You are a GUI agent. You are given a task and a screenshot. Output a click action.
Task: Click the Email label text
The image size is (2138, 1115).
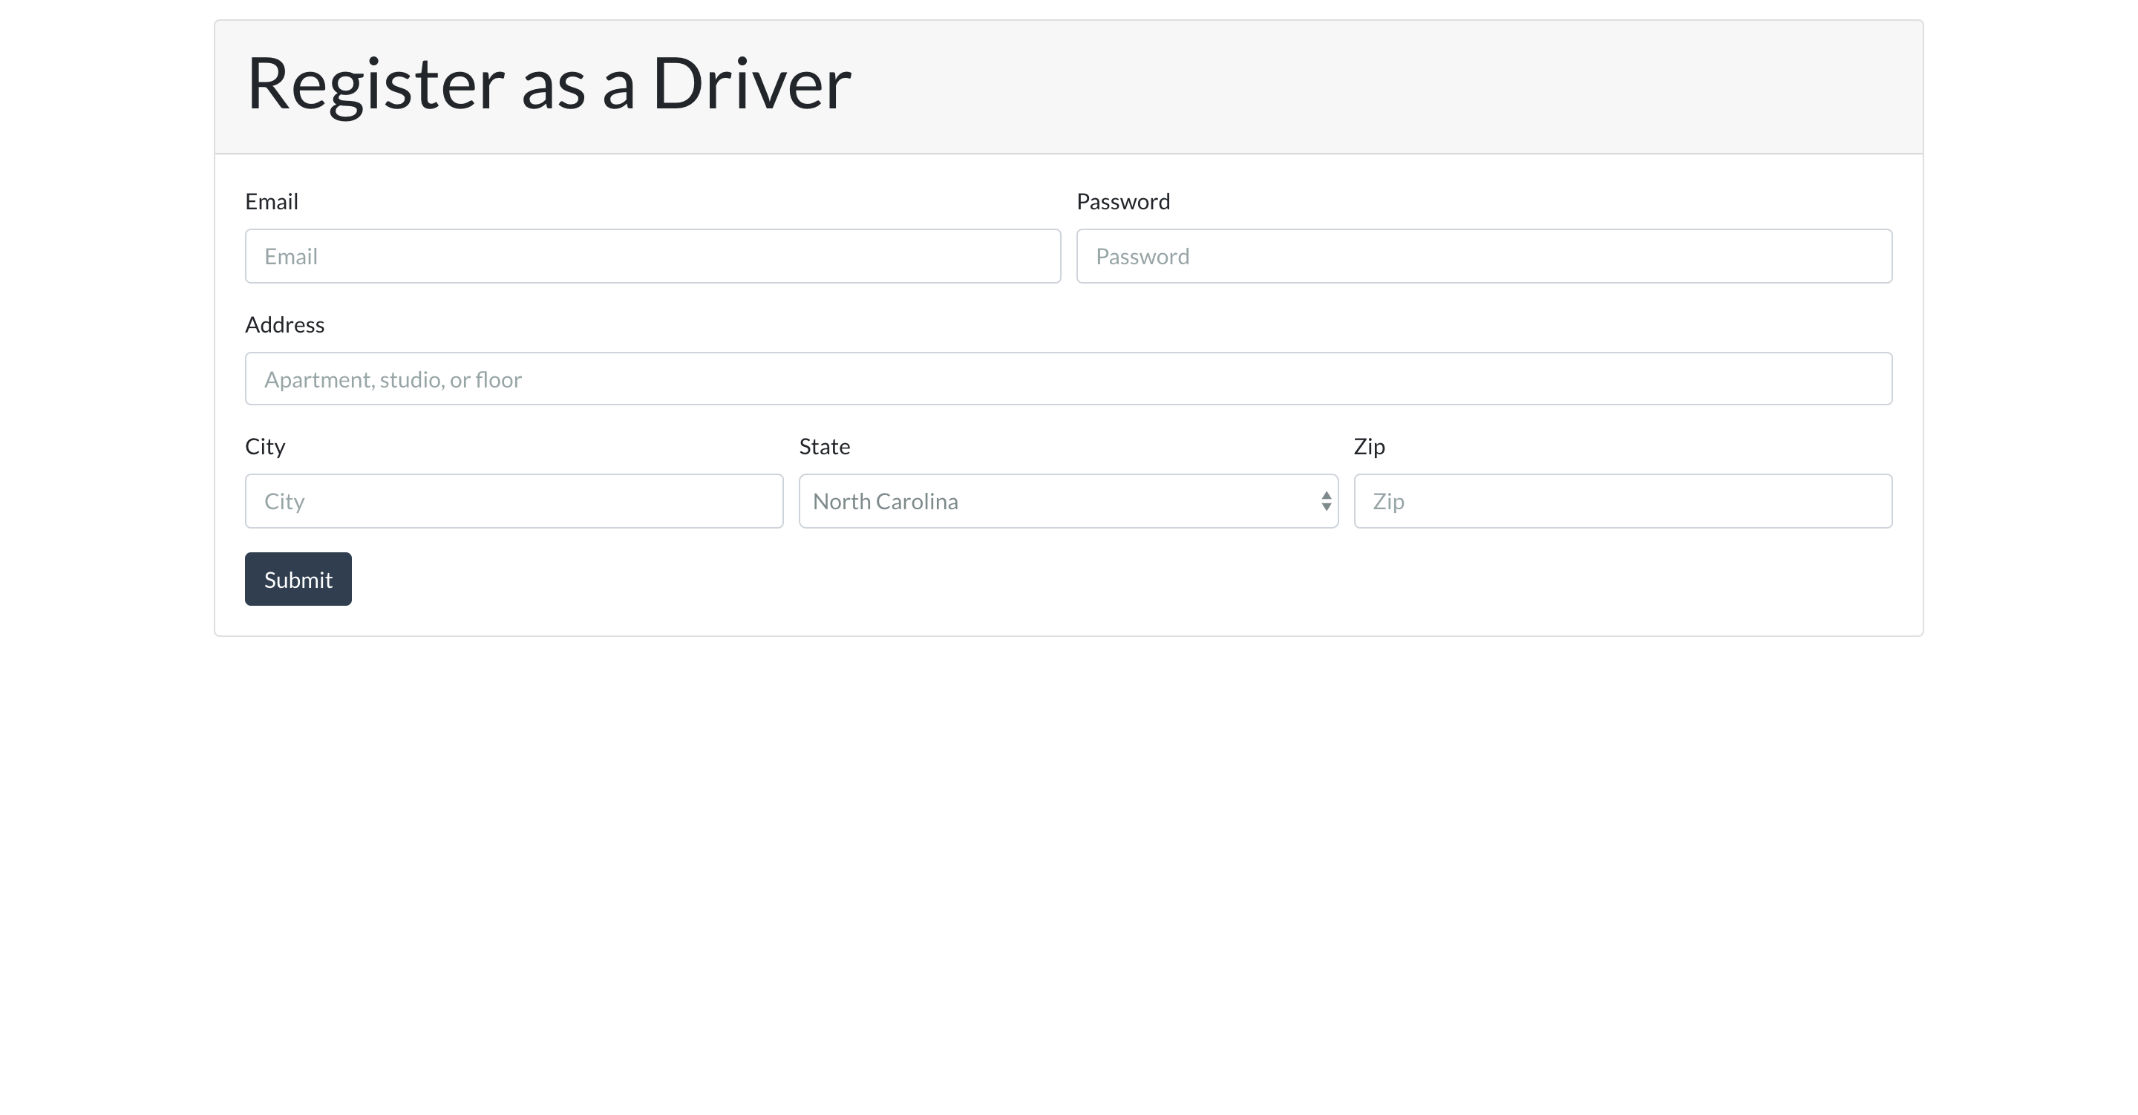272,202
